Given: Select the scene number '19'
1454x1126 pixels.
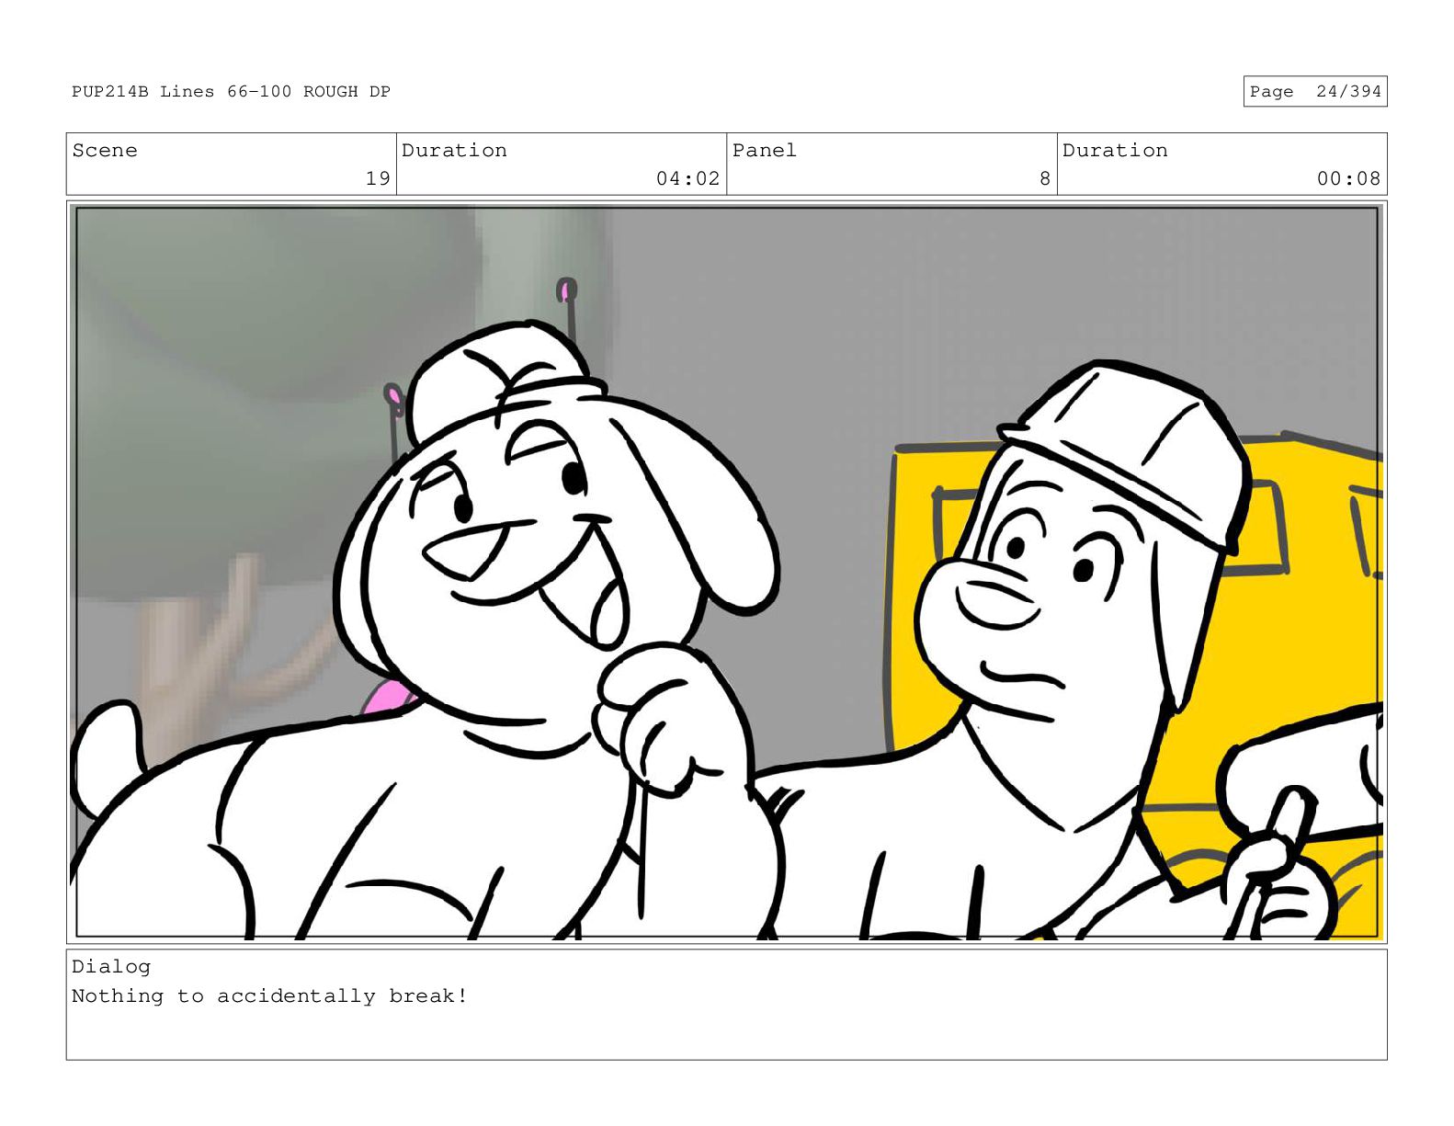Looking at the screenshot, I should (378, 178).
